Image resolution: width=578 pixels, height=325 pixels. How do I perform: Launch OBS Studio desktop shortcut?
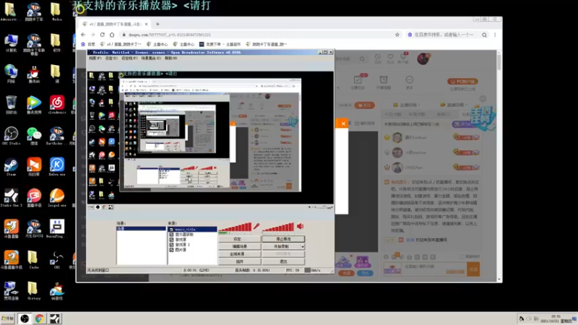tap(11, 136)
